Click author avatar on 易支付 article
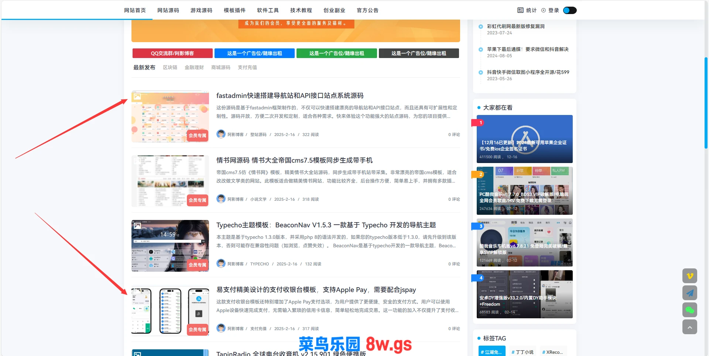Viewport: 709px width, 356px height. tap(221, 328)
